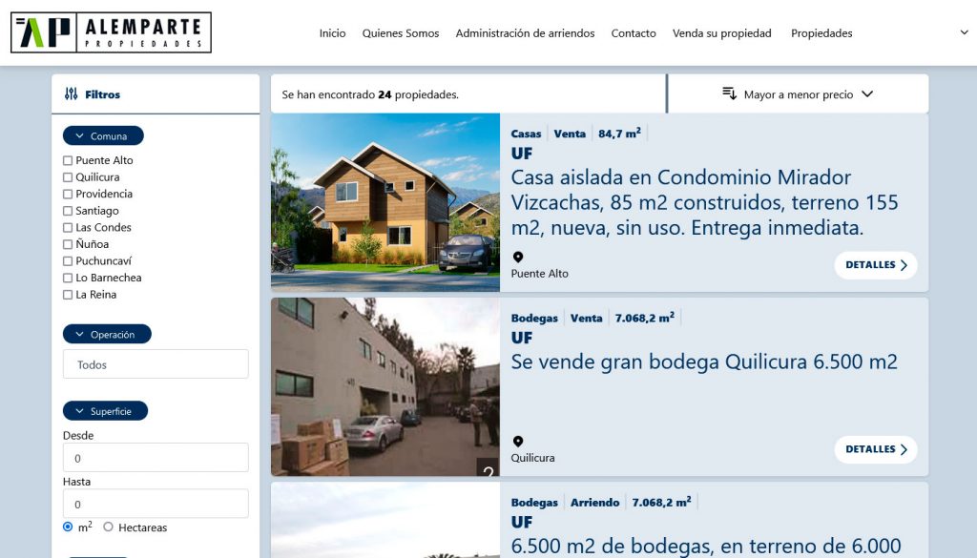Open the Operación Todos dropdown
977x558 pixels.
(156, 364)
